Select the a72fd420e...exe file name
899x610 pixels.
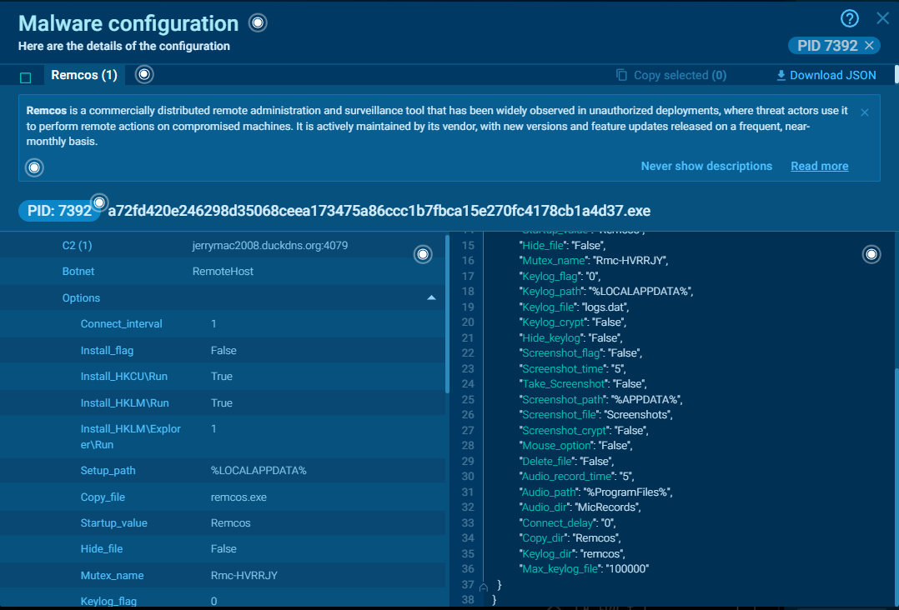point(379,211)
